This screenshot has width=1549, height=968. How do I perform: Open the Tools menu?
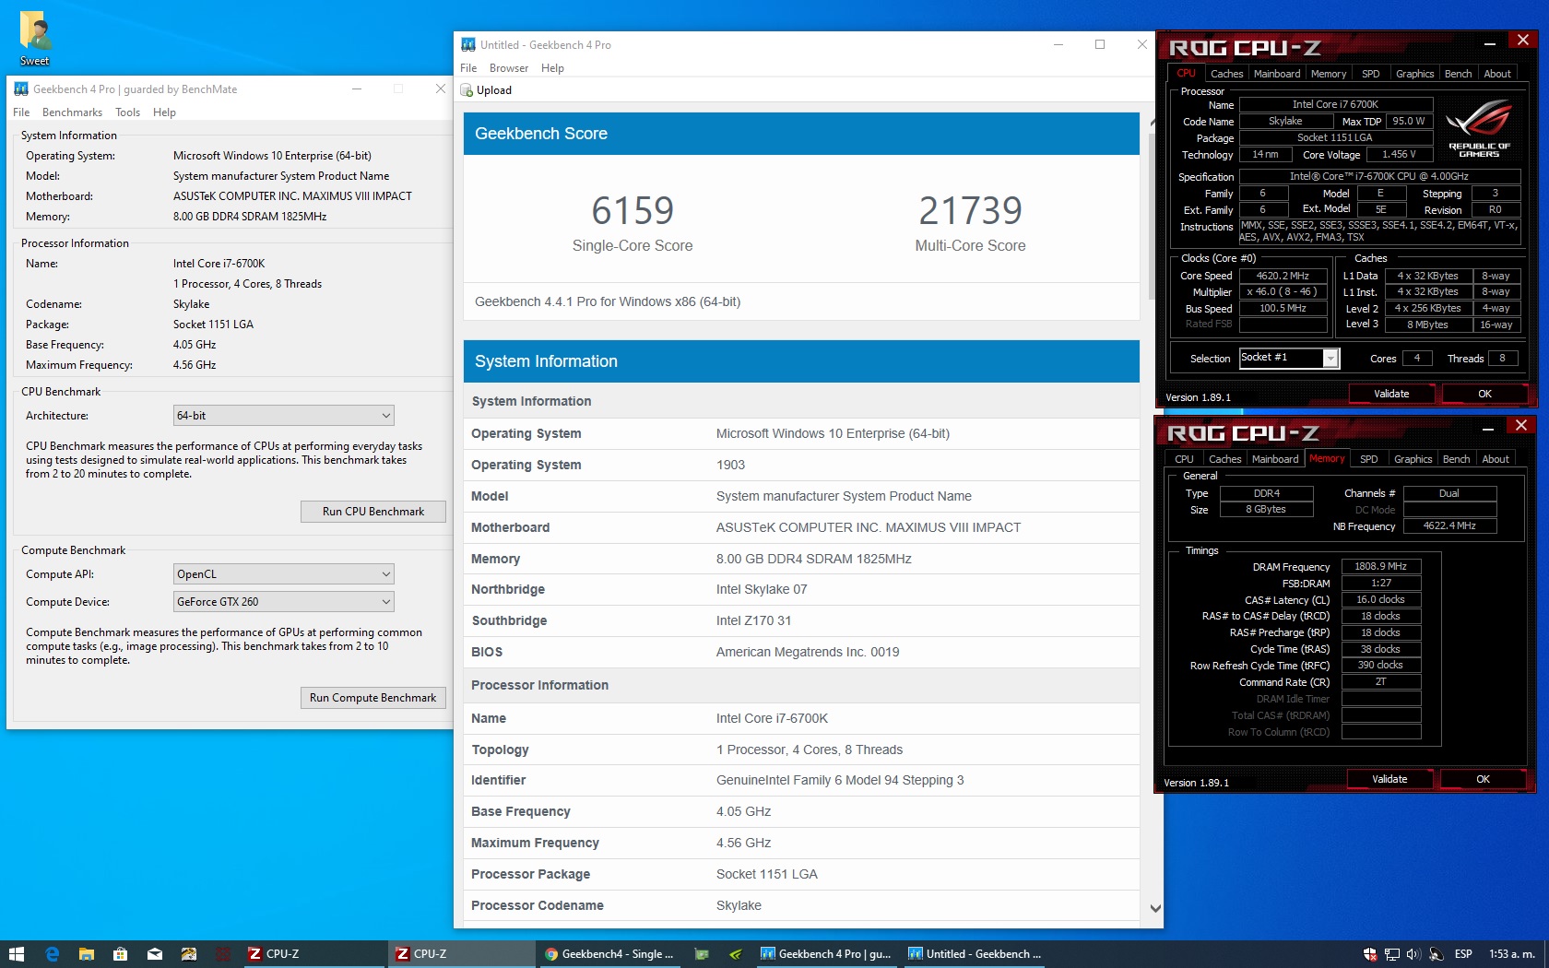[x=128, y=112]
